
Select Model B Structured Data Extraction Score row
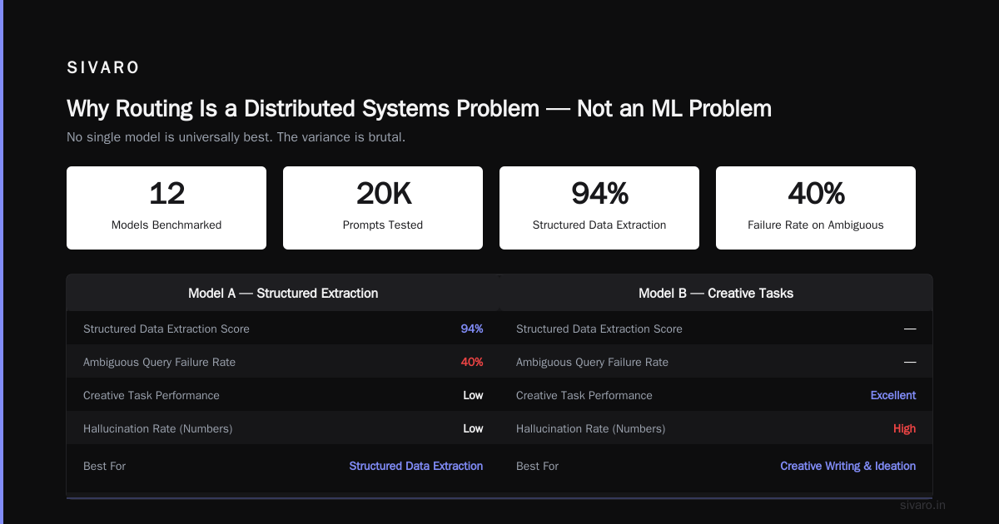tap(716, 329)
